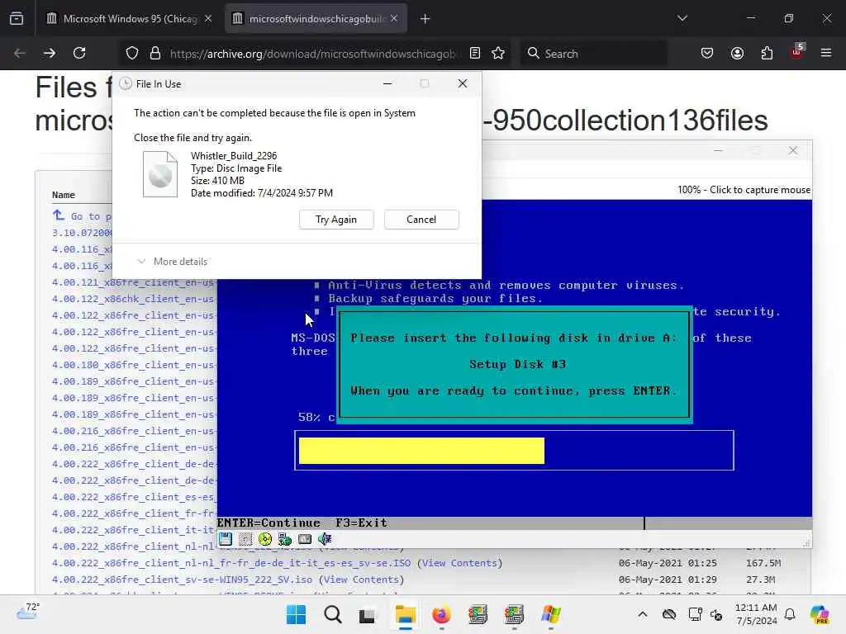This screenshot has width=846, height=634.
Task: Click the dotted hard disk icon in the emulator status bar
Action: click(245, 538)
